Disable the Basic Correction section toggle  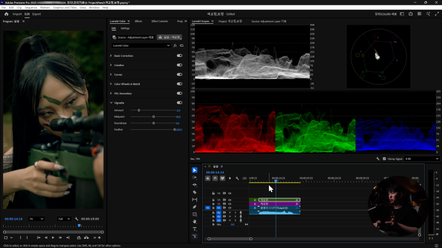179,56
